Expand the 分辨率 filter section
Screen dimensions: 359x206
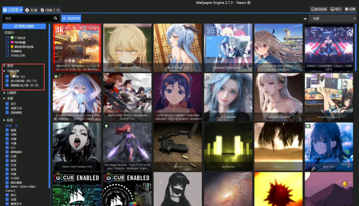click(4, 93)
